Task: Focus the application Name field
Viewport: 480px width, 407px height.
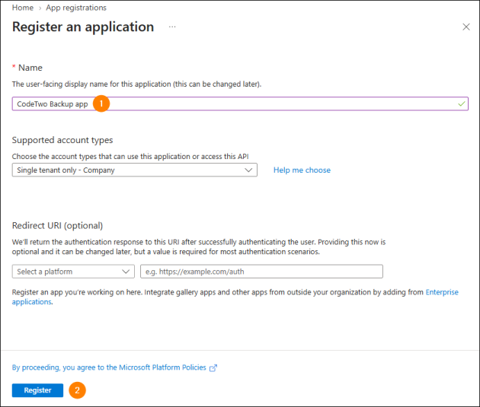Action: click(240, 104)
